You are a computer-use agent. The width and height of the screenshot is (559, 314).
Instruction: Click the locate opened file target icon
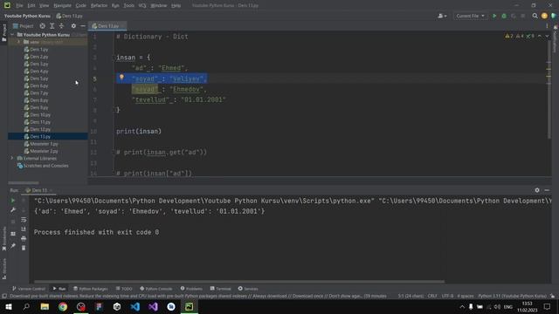click(x=43, y=26)
